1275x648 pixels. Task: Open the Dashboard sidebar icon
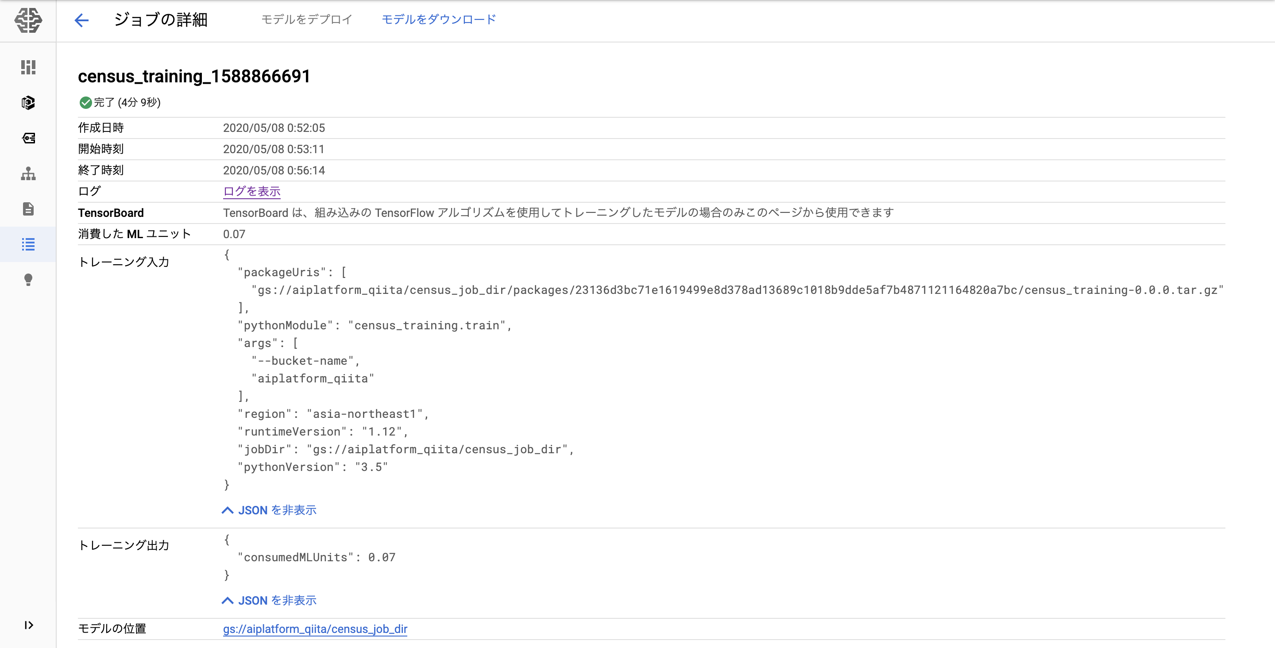(28, 67)
